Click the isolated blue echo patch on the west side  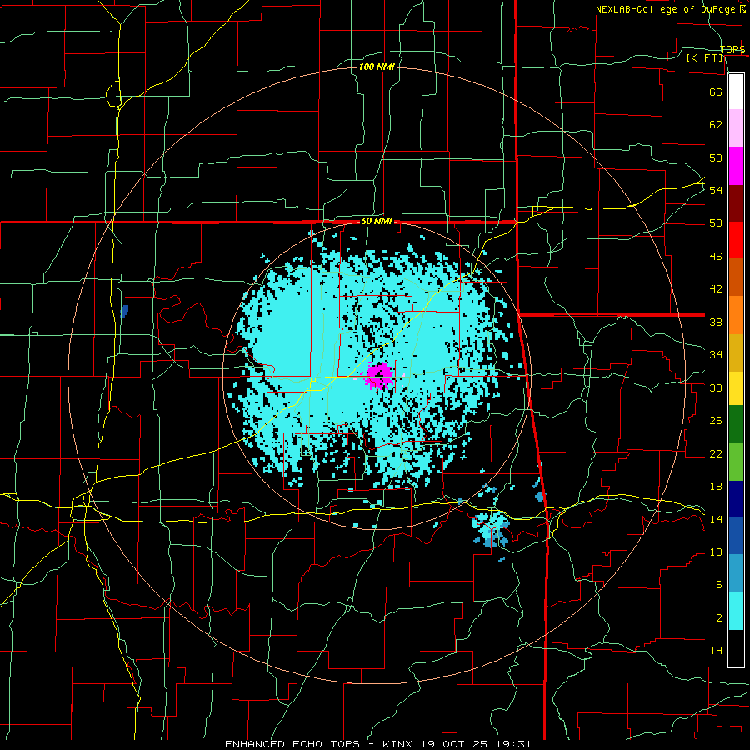click(x=125, y=311)
